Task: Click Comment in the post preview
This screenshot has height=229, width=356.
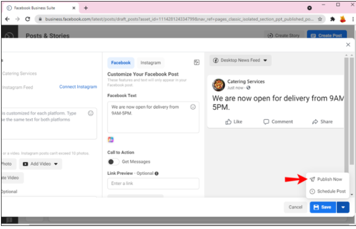Action: 278,122
